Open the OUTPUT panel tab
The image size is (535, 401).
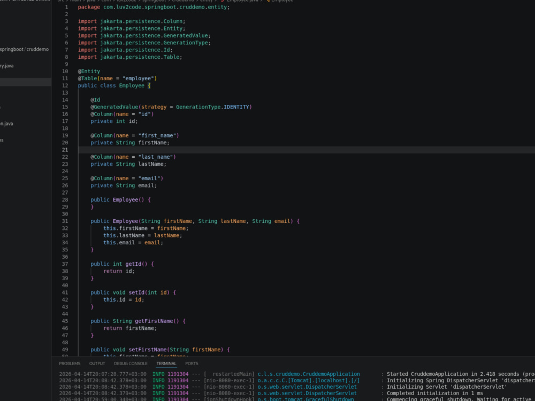click(97, 364)
